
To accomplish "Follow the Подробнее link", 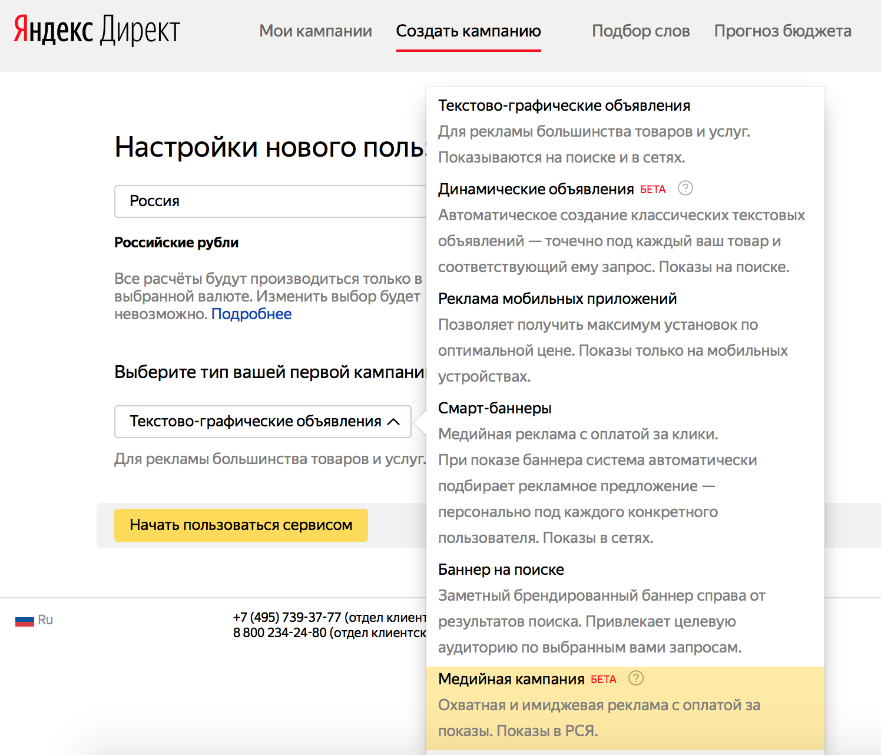I will point(251,314).
